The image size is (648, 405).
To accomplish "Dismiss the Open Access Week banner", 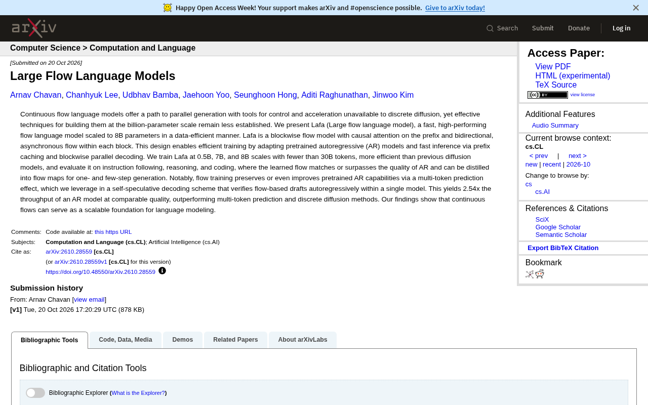I will 636,8.
